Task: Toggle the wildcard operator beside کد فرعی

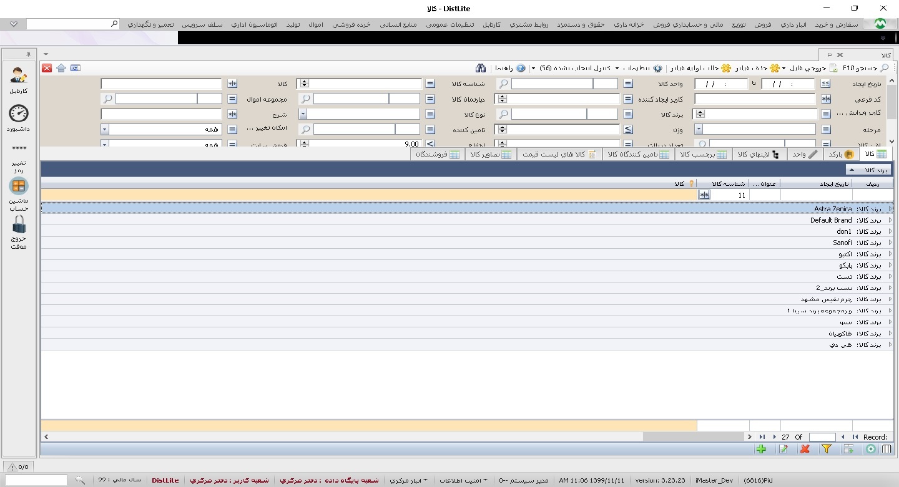Action: 825,99
